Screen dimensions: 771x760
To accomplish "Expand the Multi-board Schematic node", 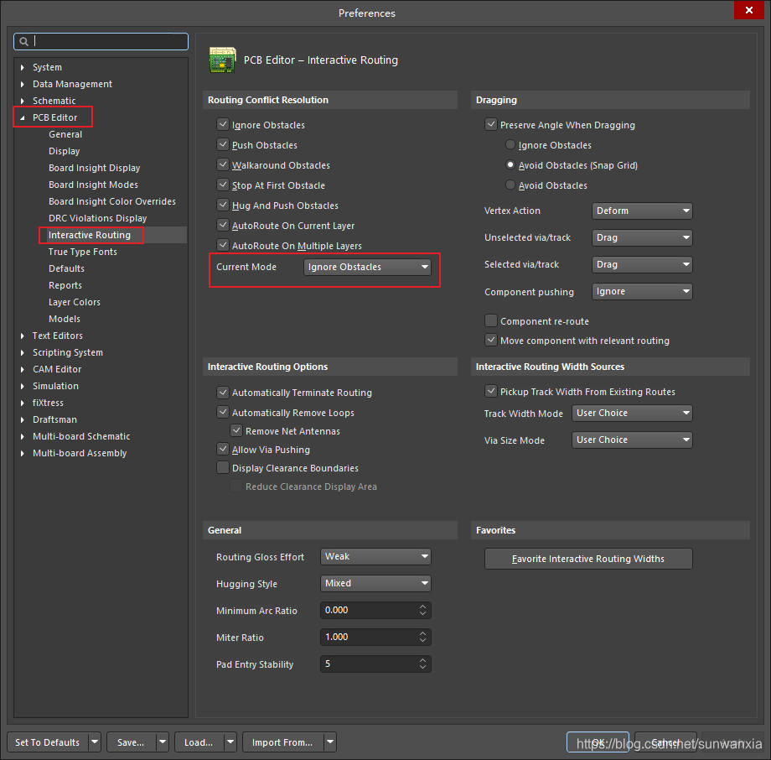I will 22,436.
